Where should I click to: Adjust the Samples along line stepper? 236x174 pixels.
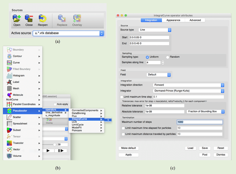(x=163, y=63)
